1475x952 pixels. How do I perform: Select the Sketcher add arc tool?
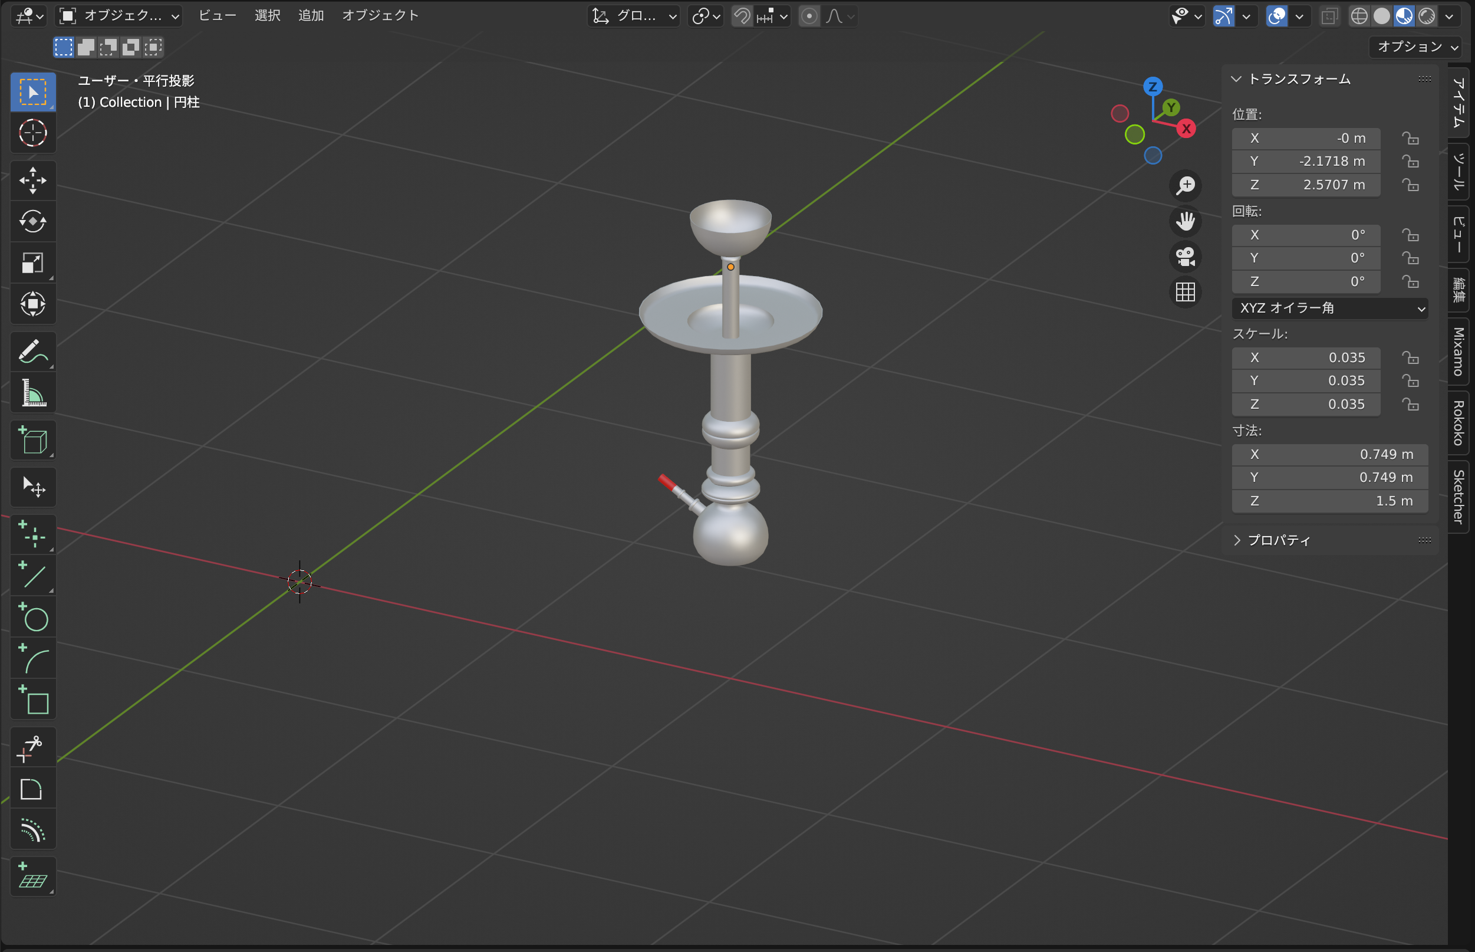34,658
